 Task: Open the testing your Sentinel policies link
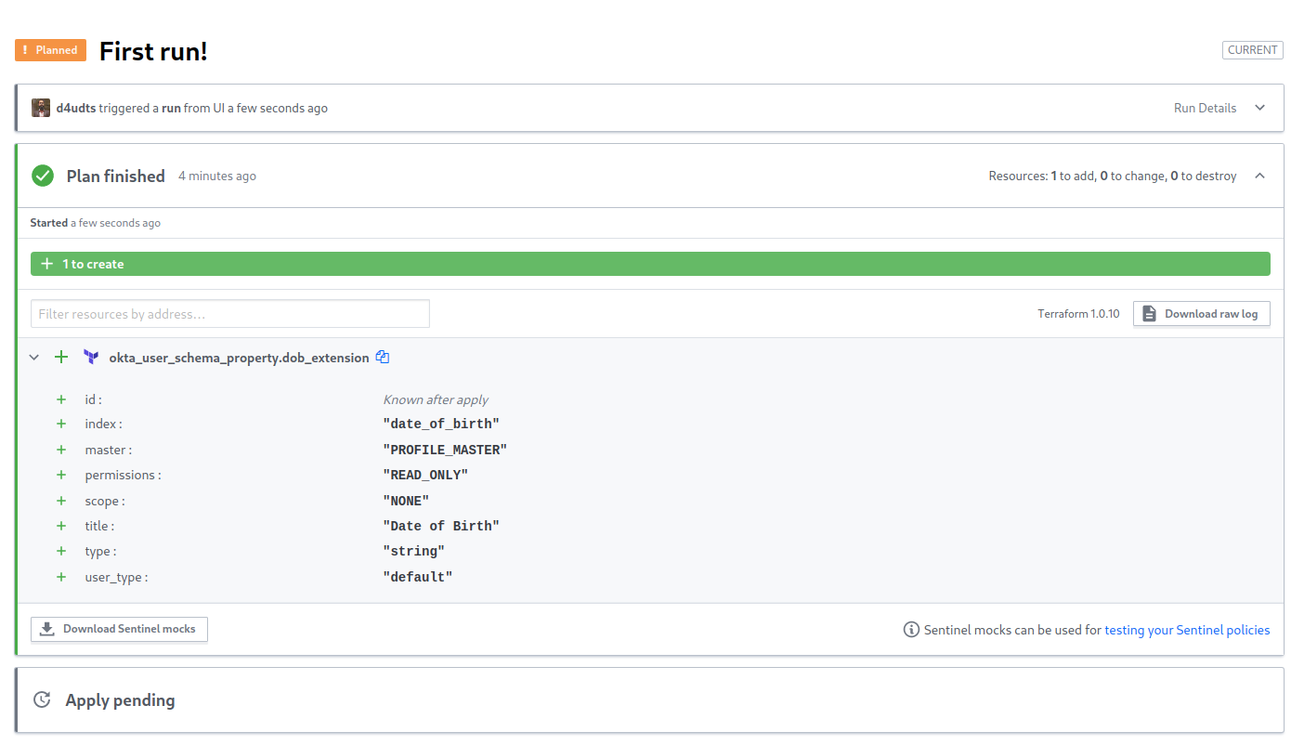coord(1187,630)
